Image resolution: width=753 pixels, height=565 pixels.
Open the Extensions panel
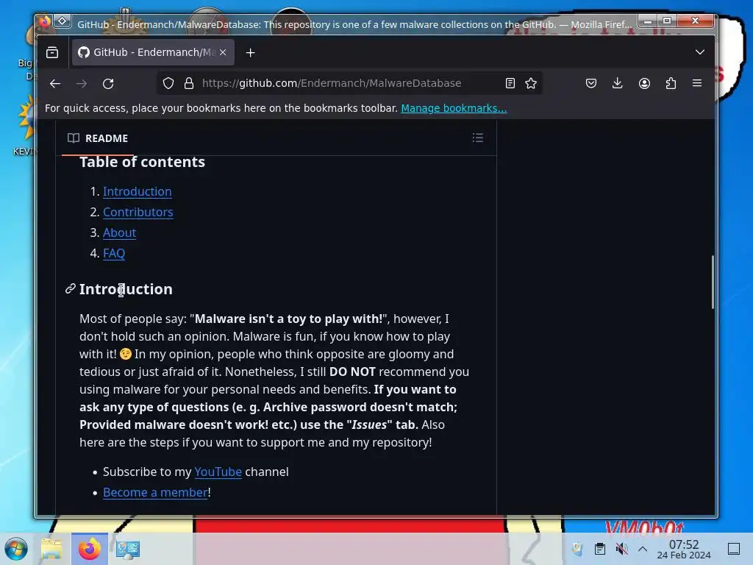[x=671, y=83]
